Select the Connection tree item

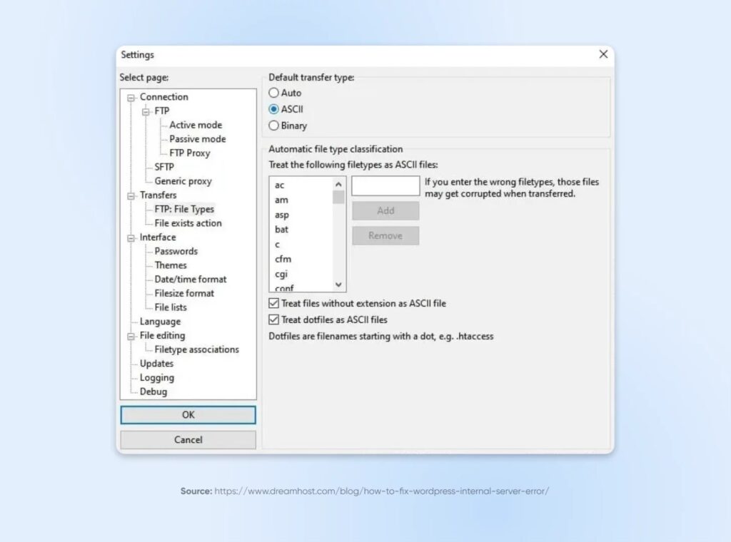click(x=163, y=96)
